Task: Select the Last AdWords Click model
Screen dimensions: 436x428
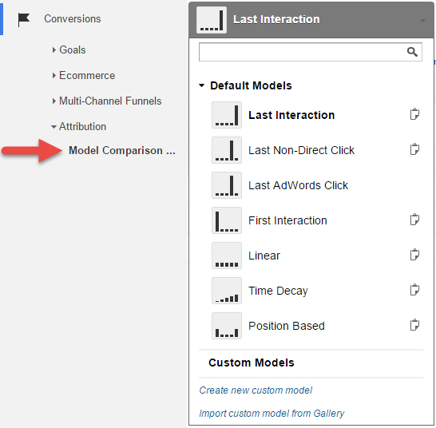Action: click(298, 185)
